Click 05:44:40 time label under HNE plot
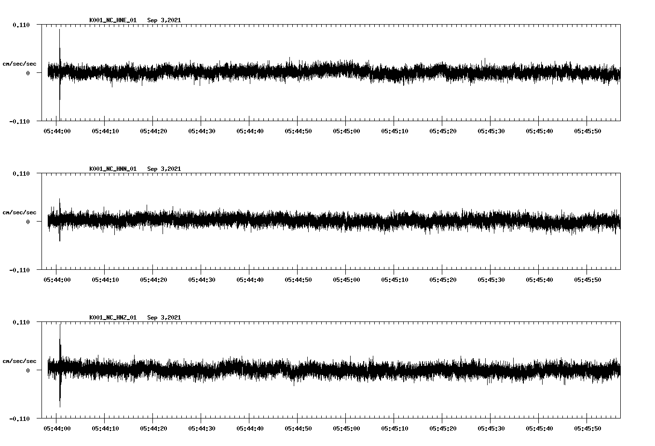This screenshot has width=655, height=446. (250, 131)
